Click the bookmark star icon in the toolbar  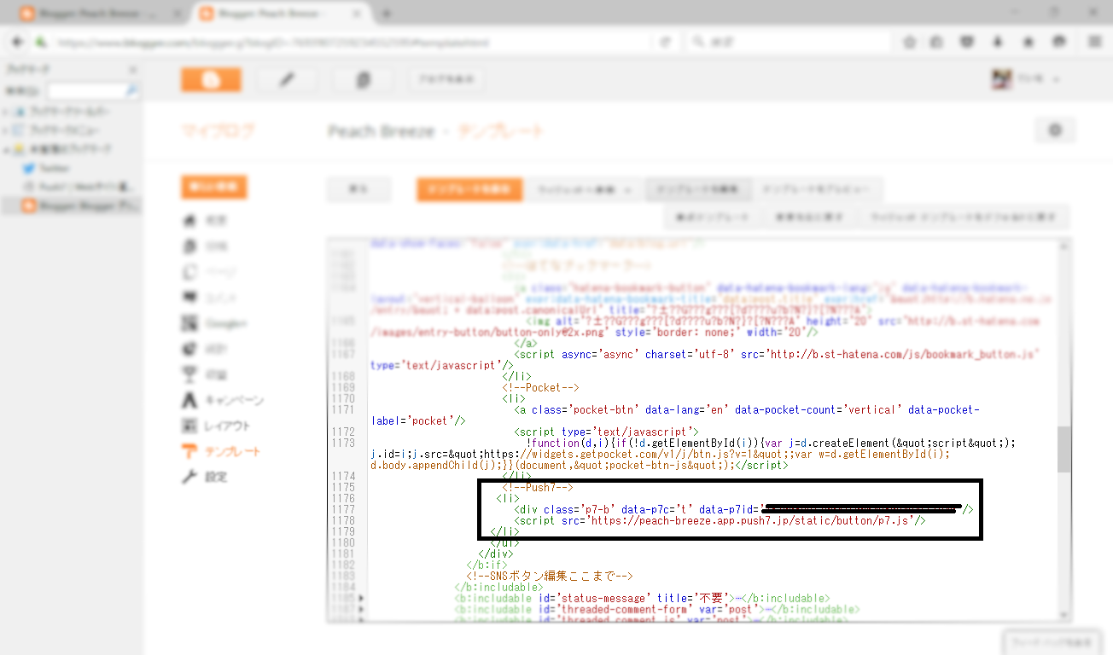[x=910, y=42]
